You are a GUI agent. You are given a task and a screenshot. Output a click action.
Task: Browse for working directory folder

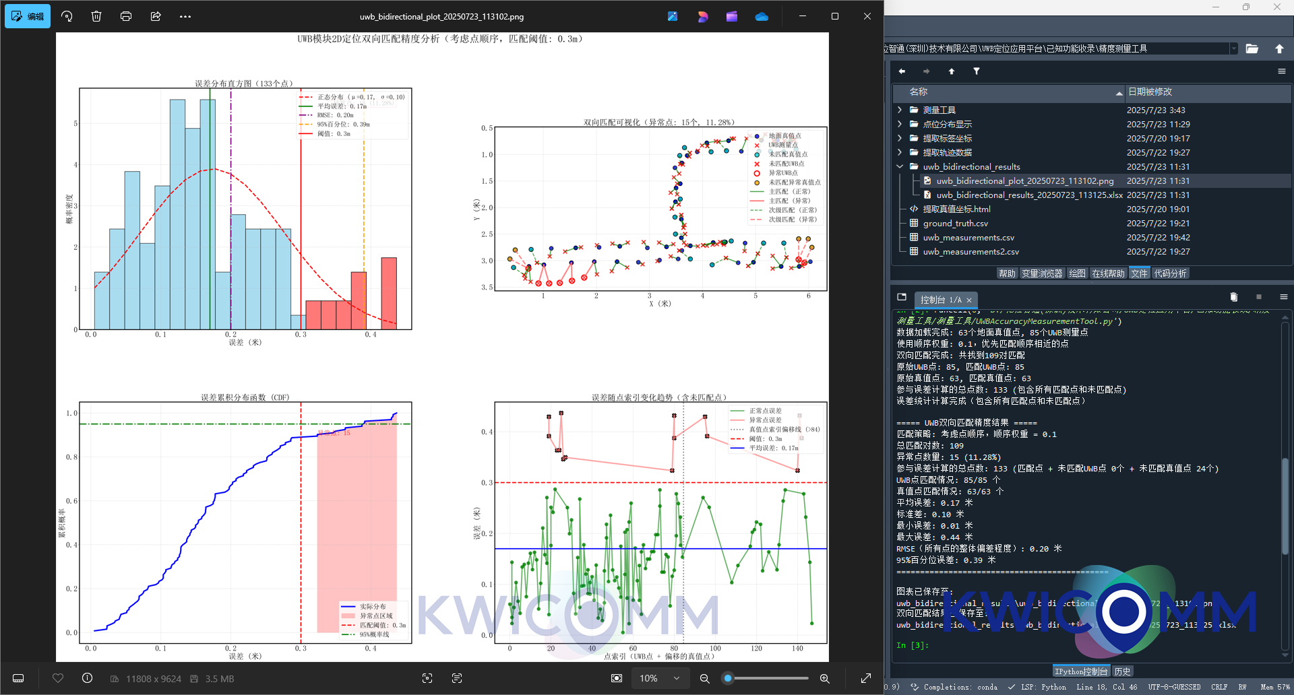1252,48
